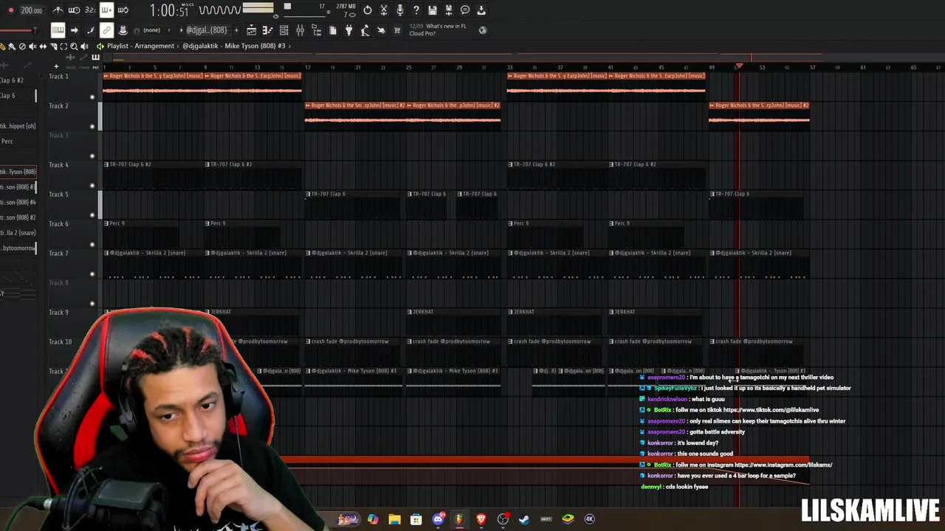945x531 pixels.
Task: Open the green playlist menu arrow
Action: pyautogui.click(x=100, y=46)
